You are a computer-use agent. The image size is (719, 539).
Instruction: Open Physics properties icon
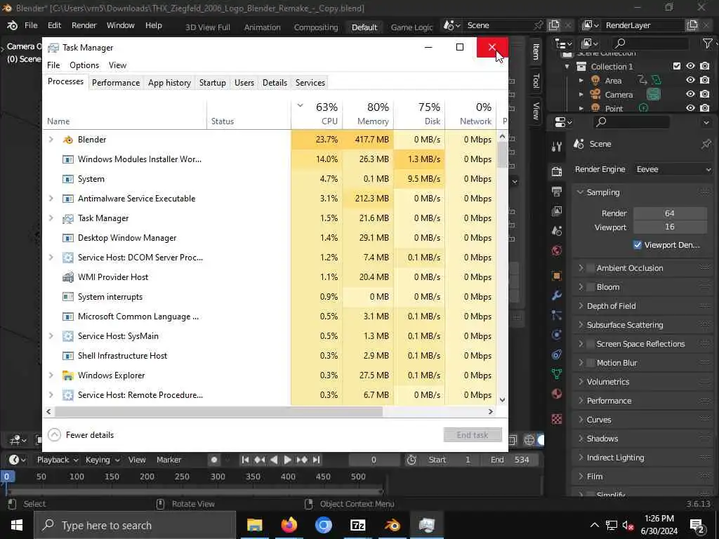tap(557, 335)
